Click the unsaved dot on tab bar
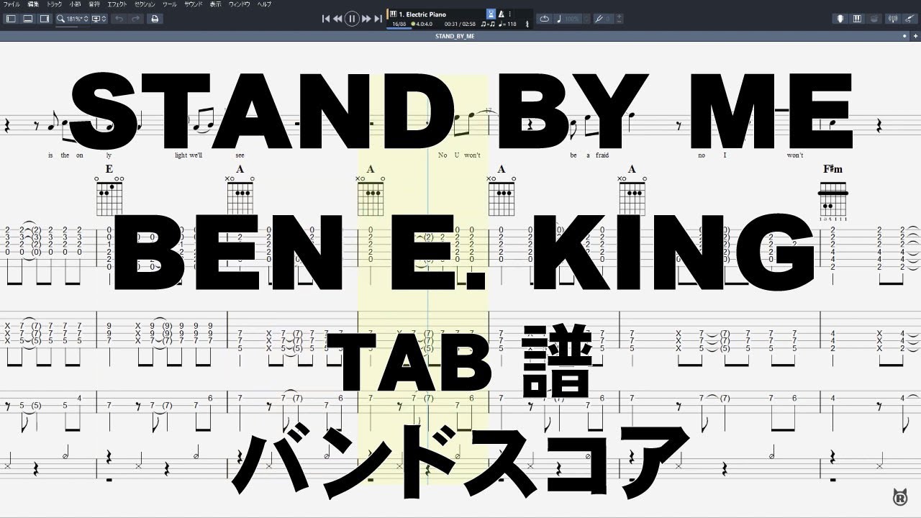This screenshot has height=518, width=921. [906, 35]
